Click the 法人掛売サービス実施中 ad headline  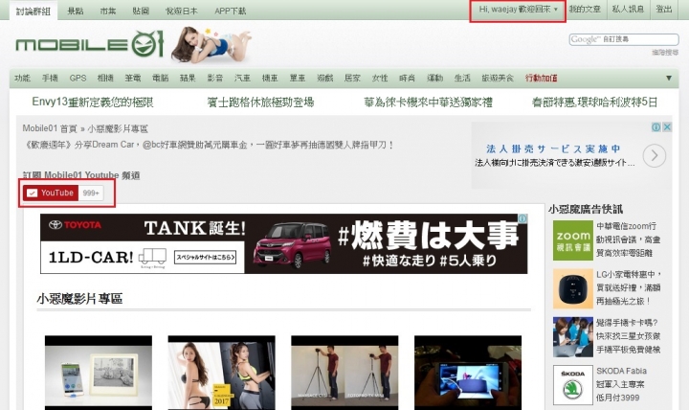click(553, 148)
